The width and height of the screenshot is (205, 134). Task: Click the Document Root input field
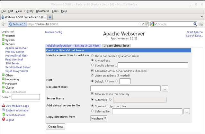(125, 88)
